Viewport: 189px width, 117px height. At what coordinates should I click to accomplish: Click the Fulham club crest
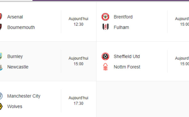(x=105, y=27)
